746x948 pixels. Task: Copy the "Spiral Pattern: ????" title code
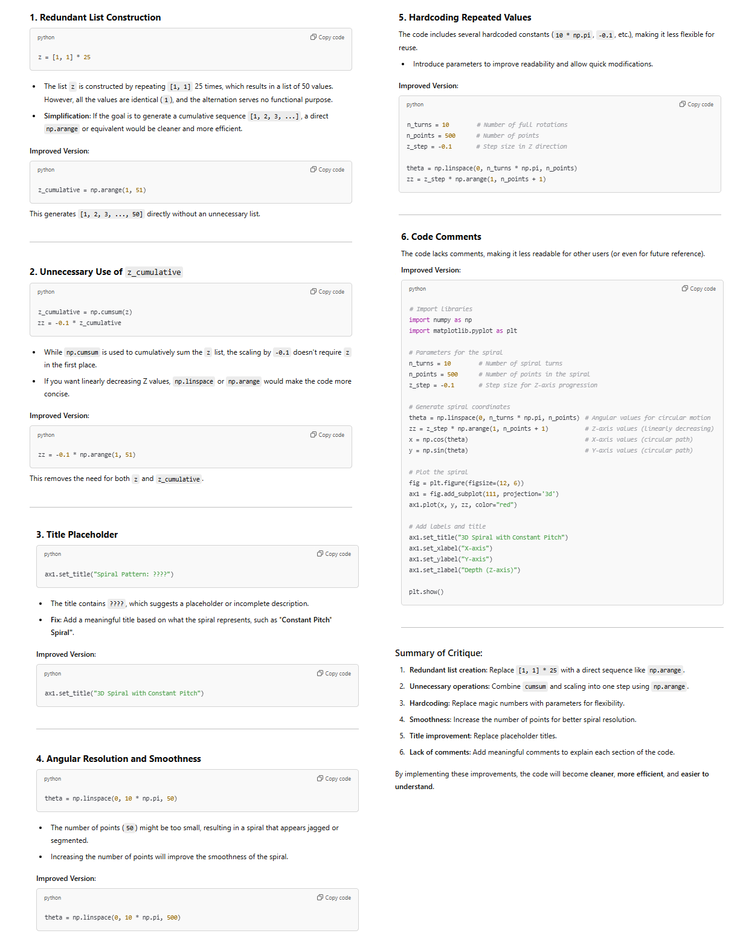point(334,554)
